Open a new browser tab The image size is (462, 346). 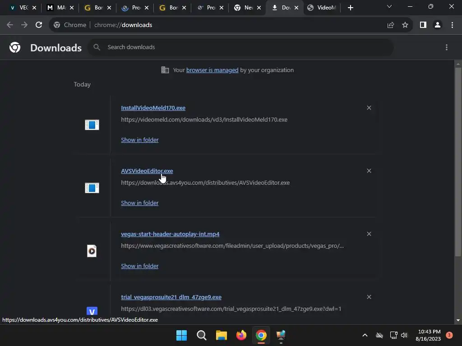(350, 8)
